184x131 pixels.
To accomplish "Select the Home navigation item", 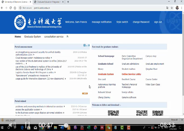I will pyautogui.click(x=18, y=37).
